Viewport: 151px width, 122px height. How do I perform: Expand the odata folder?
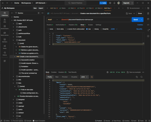point(13,103)
